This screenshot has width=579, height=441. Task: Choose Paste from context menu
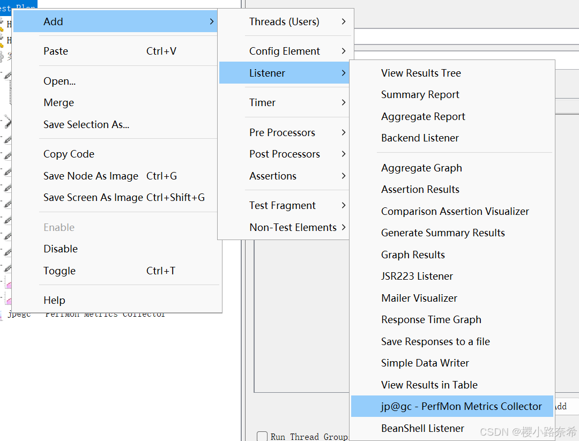tap(115, 51)
